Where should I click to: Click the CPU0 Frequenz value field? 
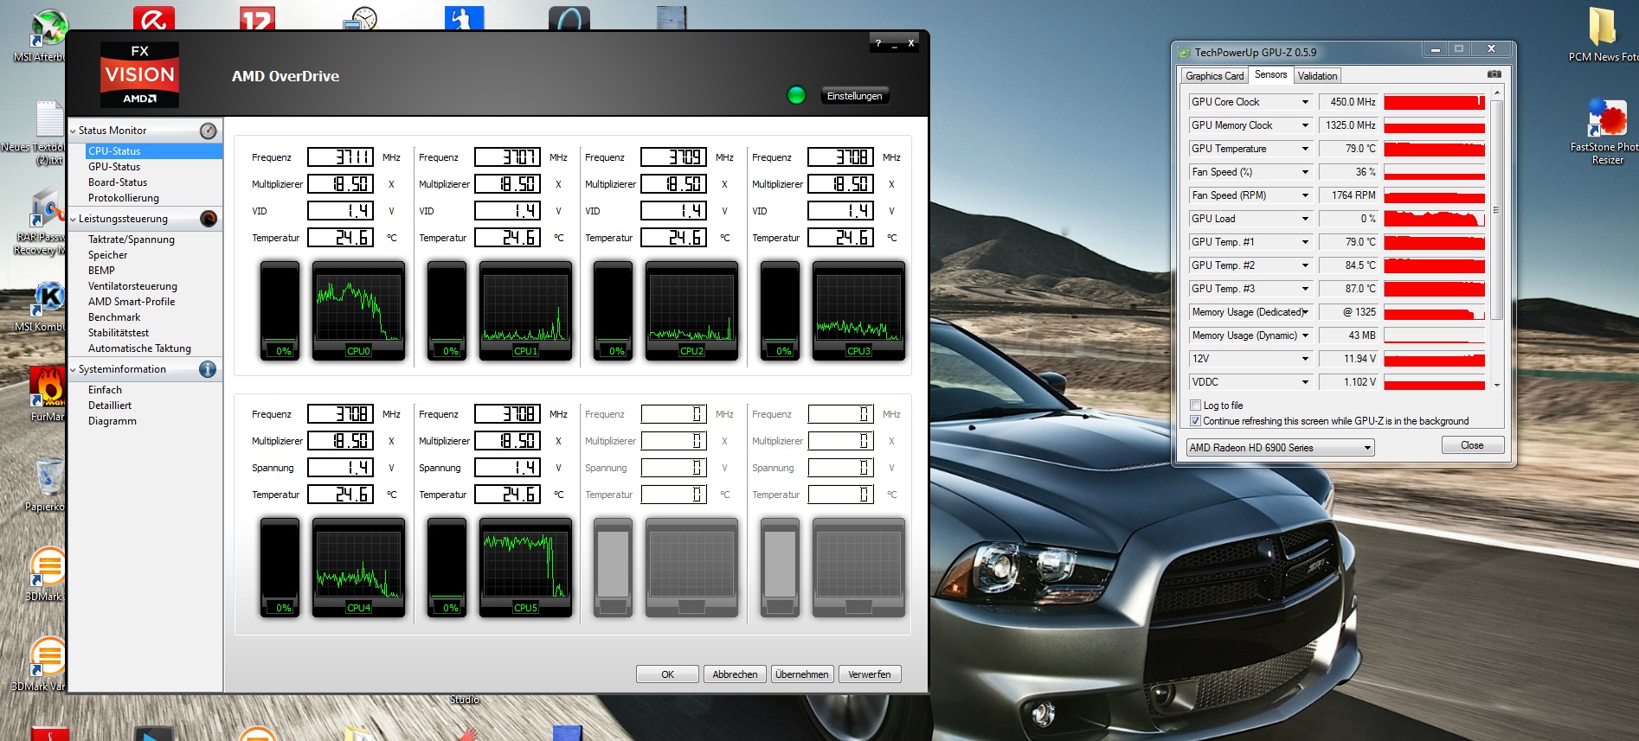[341, 157]
